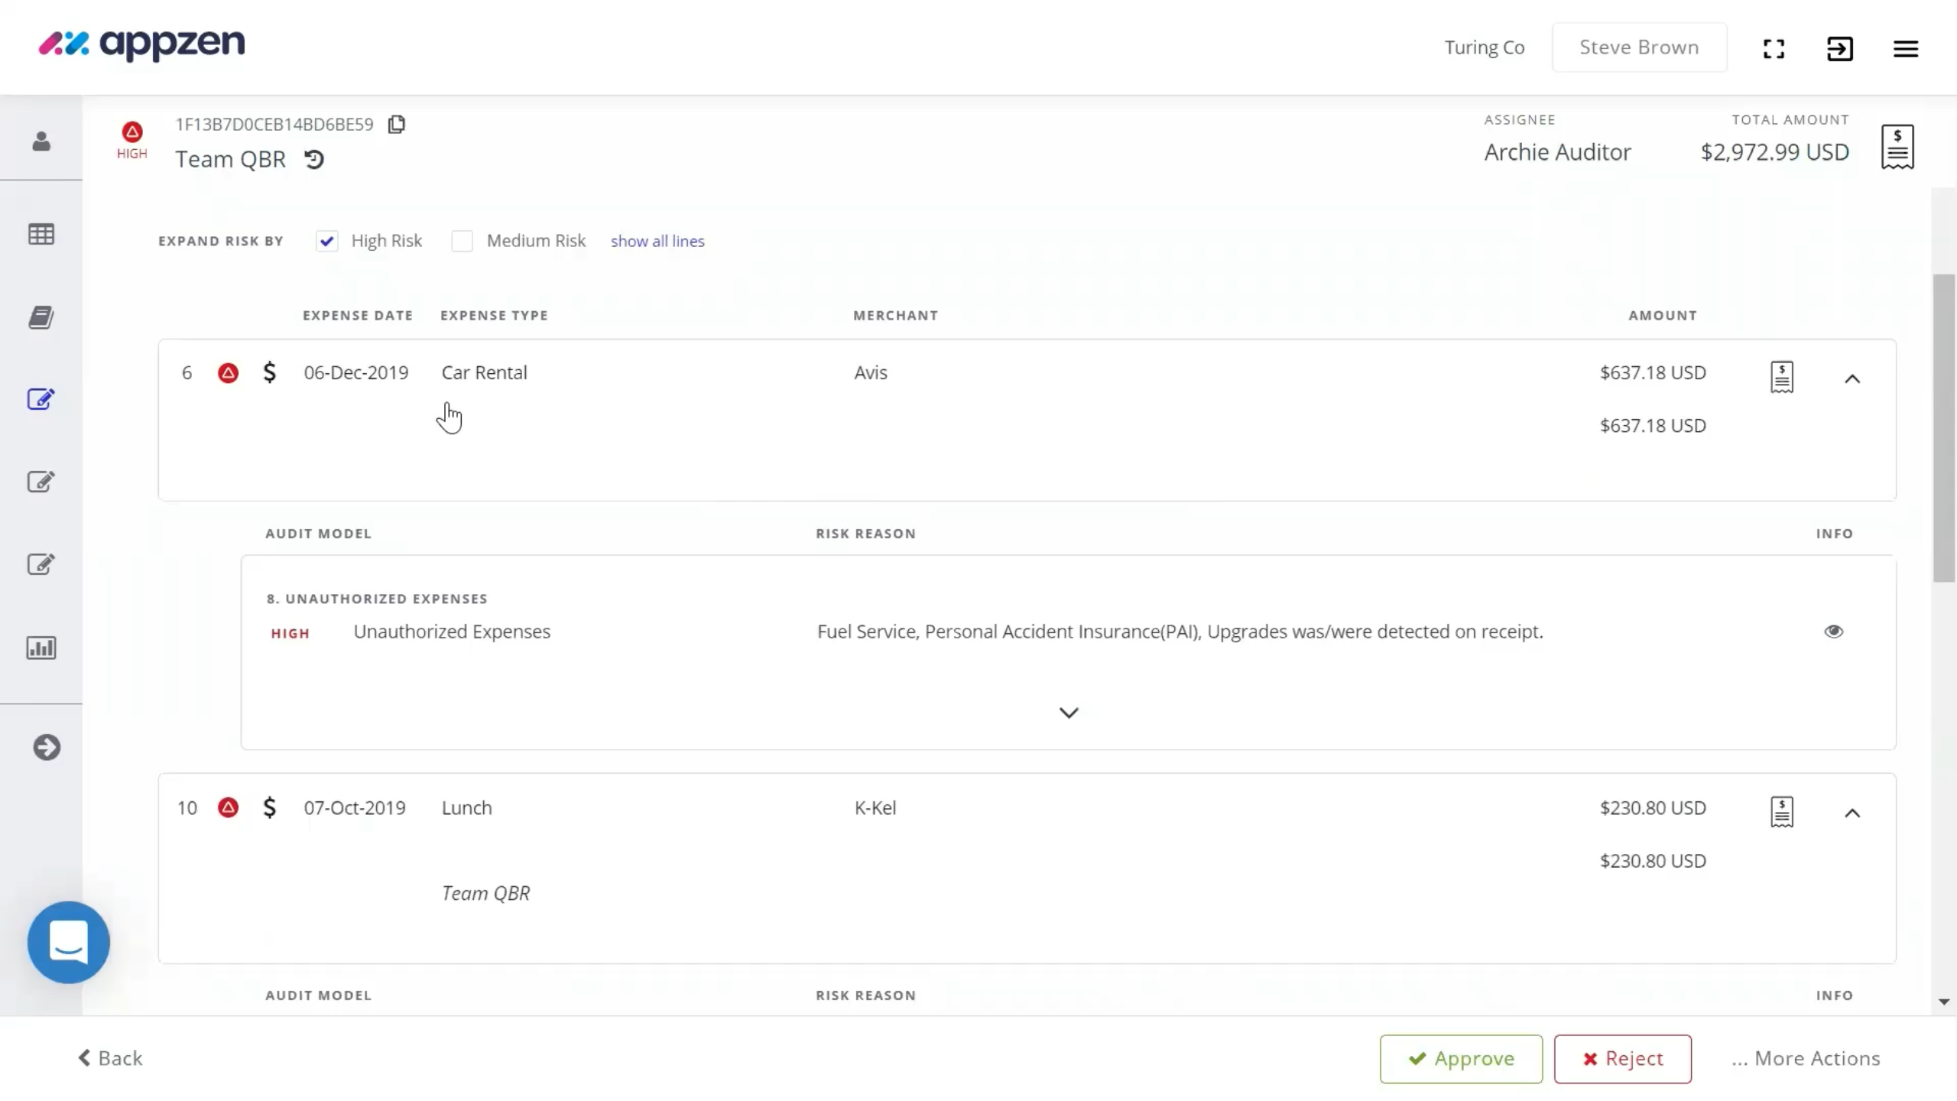Show details via the eye toggle on Unauthorized Expenses
The image size is (1957, 1101).
coord(1834,631)
